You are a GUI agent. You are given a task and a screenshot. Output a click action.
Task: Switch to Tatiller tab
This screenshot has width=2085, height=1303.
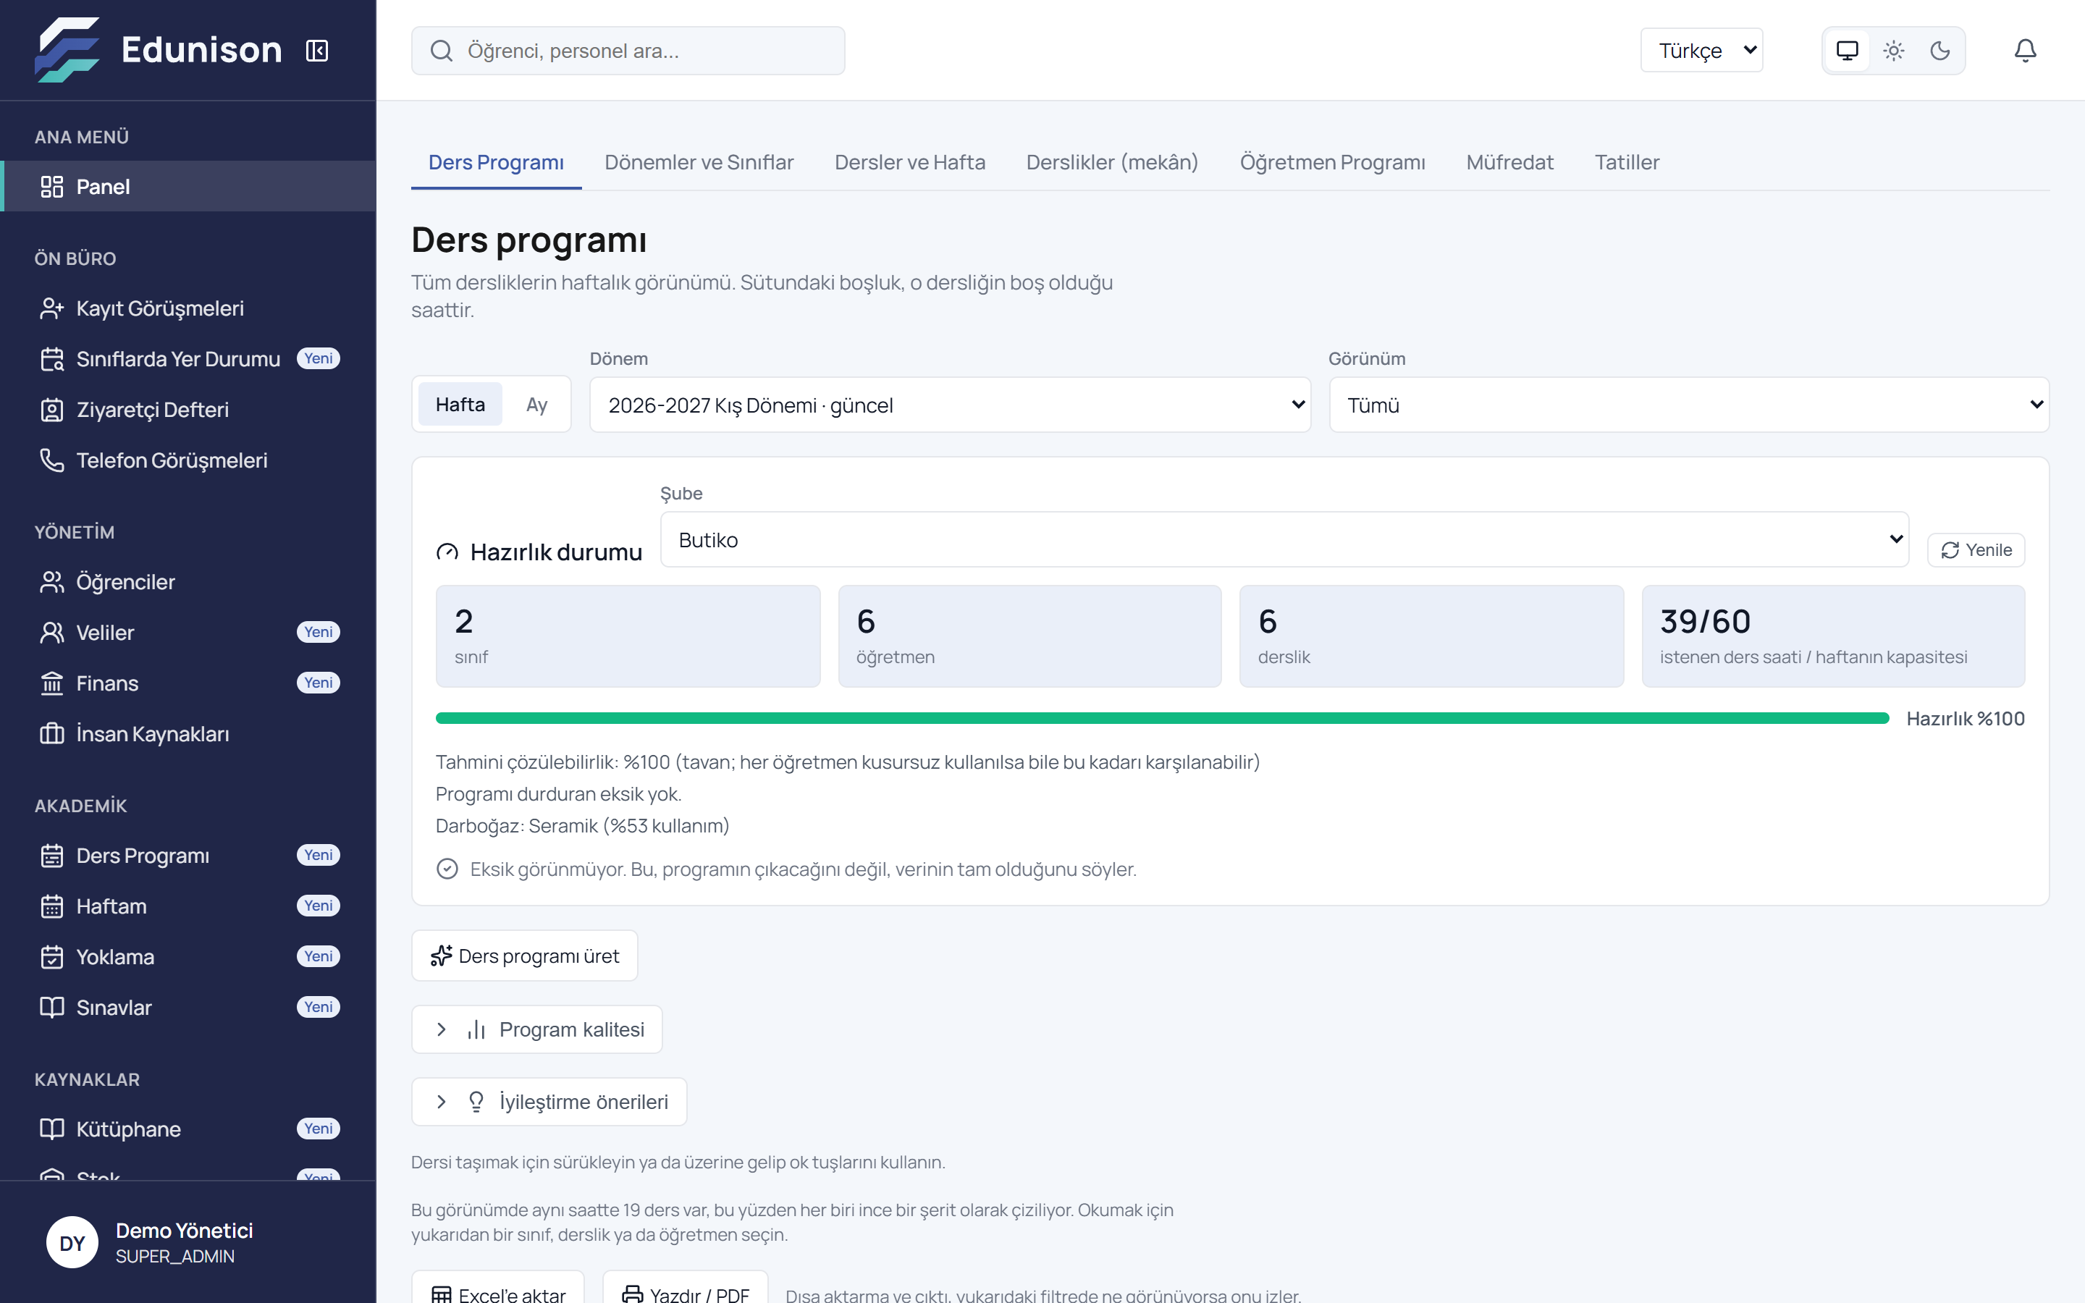pyautogui.click(x=1627, y=162)
